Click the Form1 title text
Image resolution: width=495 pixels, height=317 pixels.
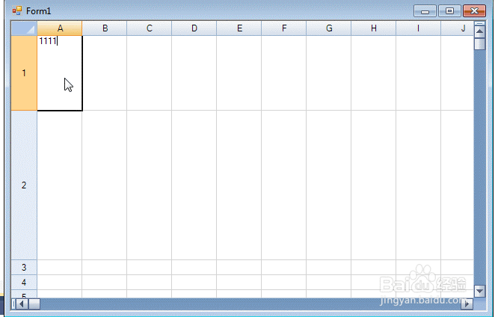39,11
